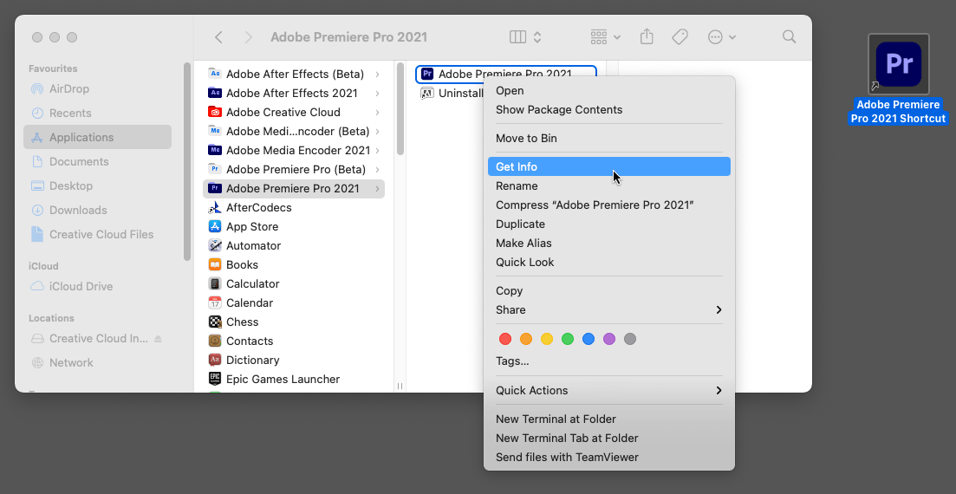Click the Calculator app icon
Screen dimensions: 956x494
(215, 283)
